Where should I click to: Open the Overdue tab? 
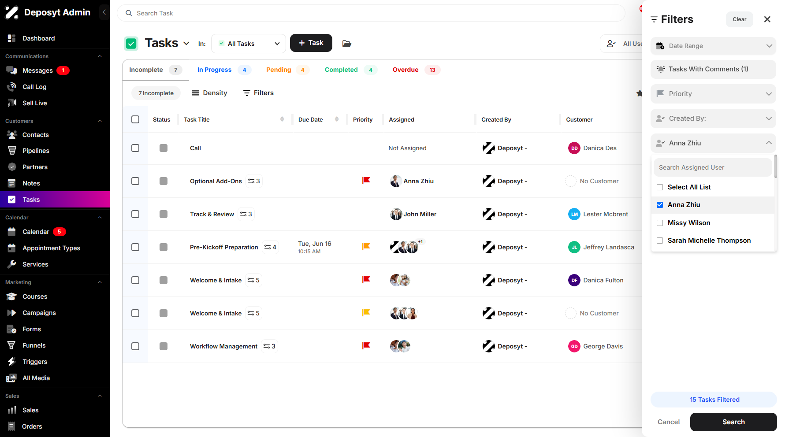(416, 70)
